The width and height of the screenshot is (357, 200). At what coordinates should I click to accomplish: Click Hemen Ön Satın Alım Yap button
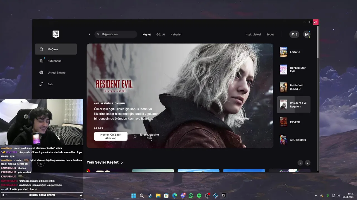[111, 136]
